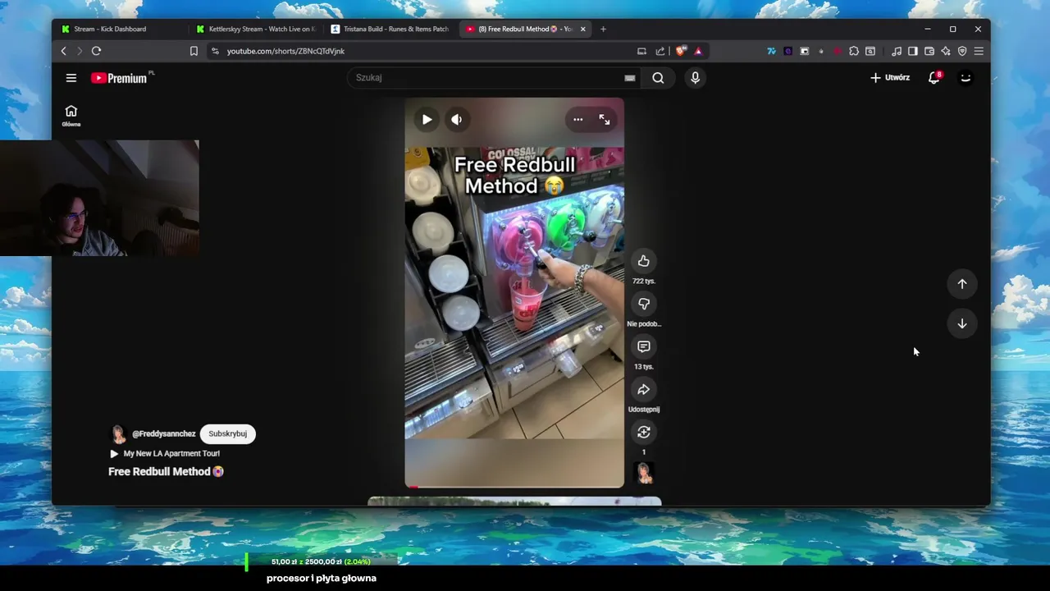Open Brave Rewards triangle icon

[x=698, y=51]
